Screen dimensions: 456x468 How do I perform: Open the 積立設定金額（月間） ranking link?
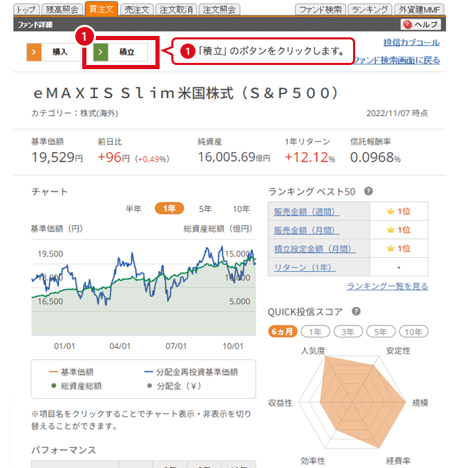314,249
